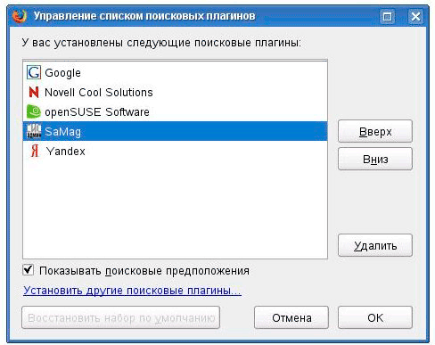This screenshot has width=435, height=345.
Task: Click the red Novell N icon
Action: tap(34, 92)
